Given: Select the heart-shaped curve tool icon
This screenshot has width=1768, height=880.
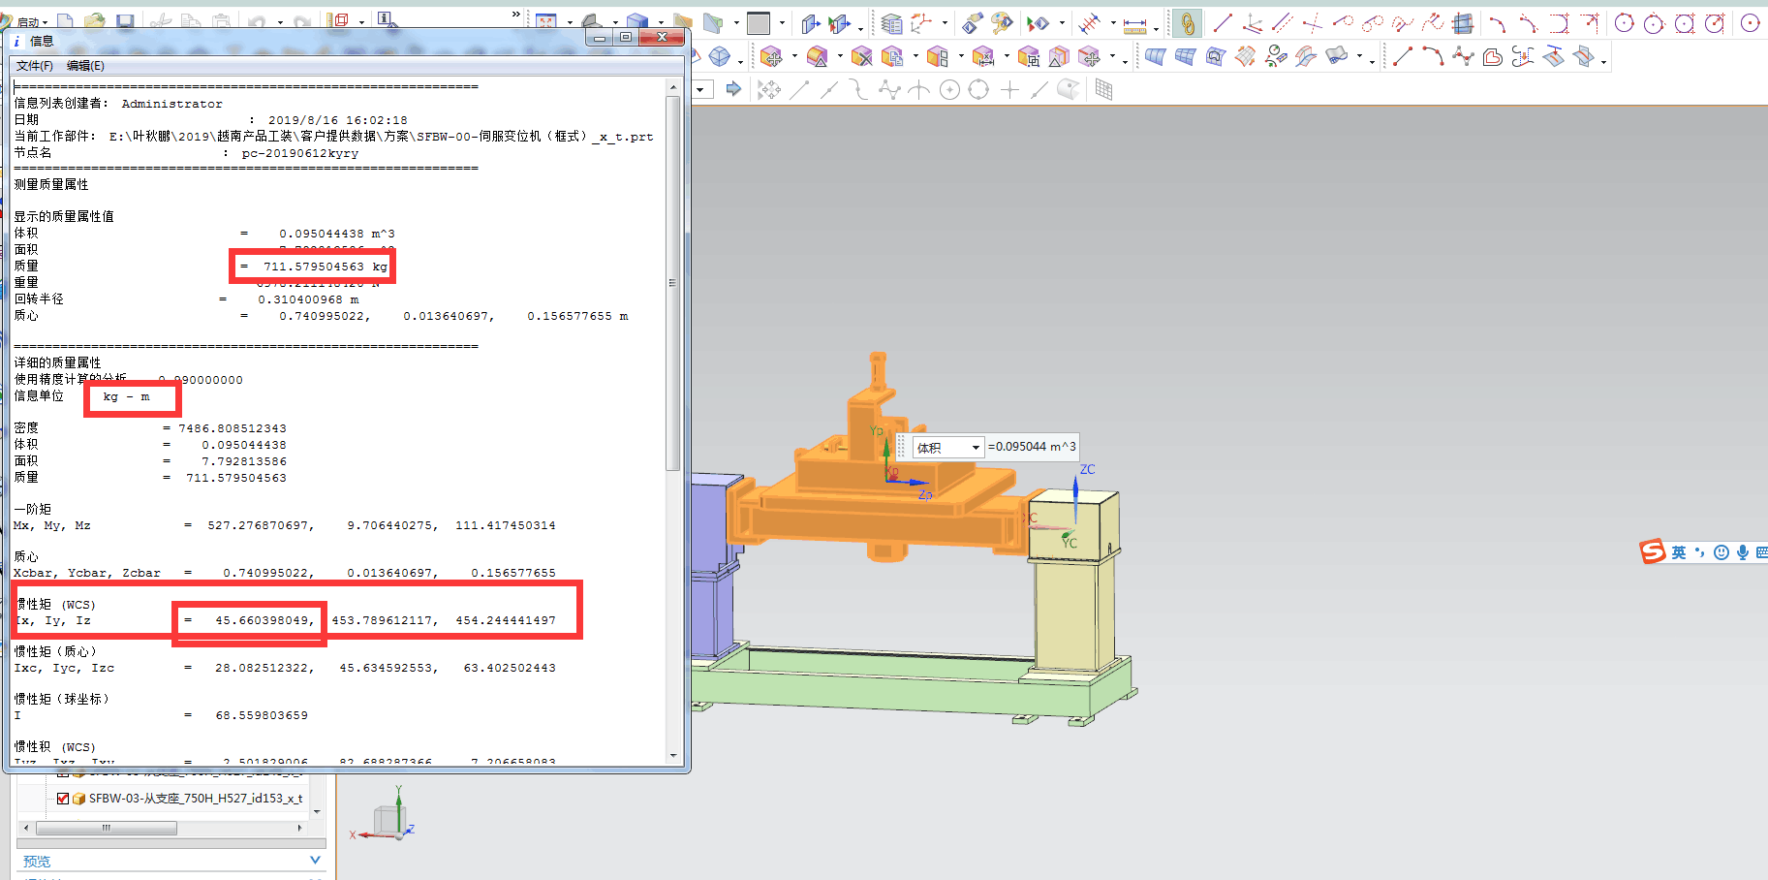Looking at the screenshot, I should coord(1493,57).
